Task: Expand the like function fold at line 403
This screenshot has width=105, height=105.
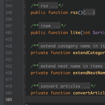Action: click(24, 33)
